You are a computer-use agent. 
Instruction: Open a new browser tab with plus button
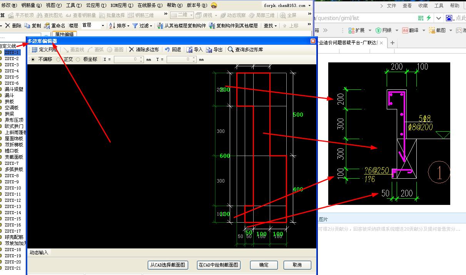(393, 43)
